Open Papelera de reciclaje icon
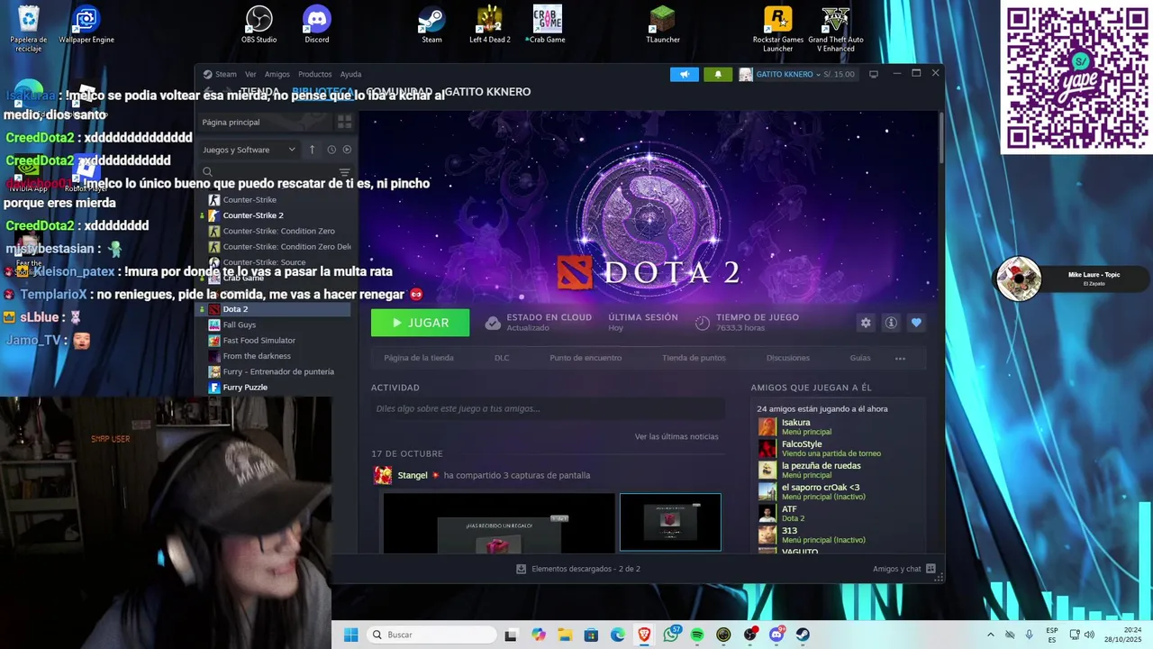Viewport: 1153px width, 649px height. coord(29,29)
